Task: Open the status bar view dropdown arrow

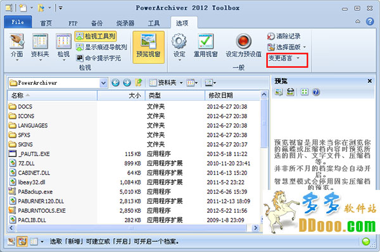Action: (42, 242)
